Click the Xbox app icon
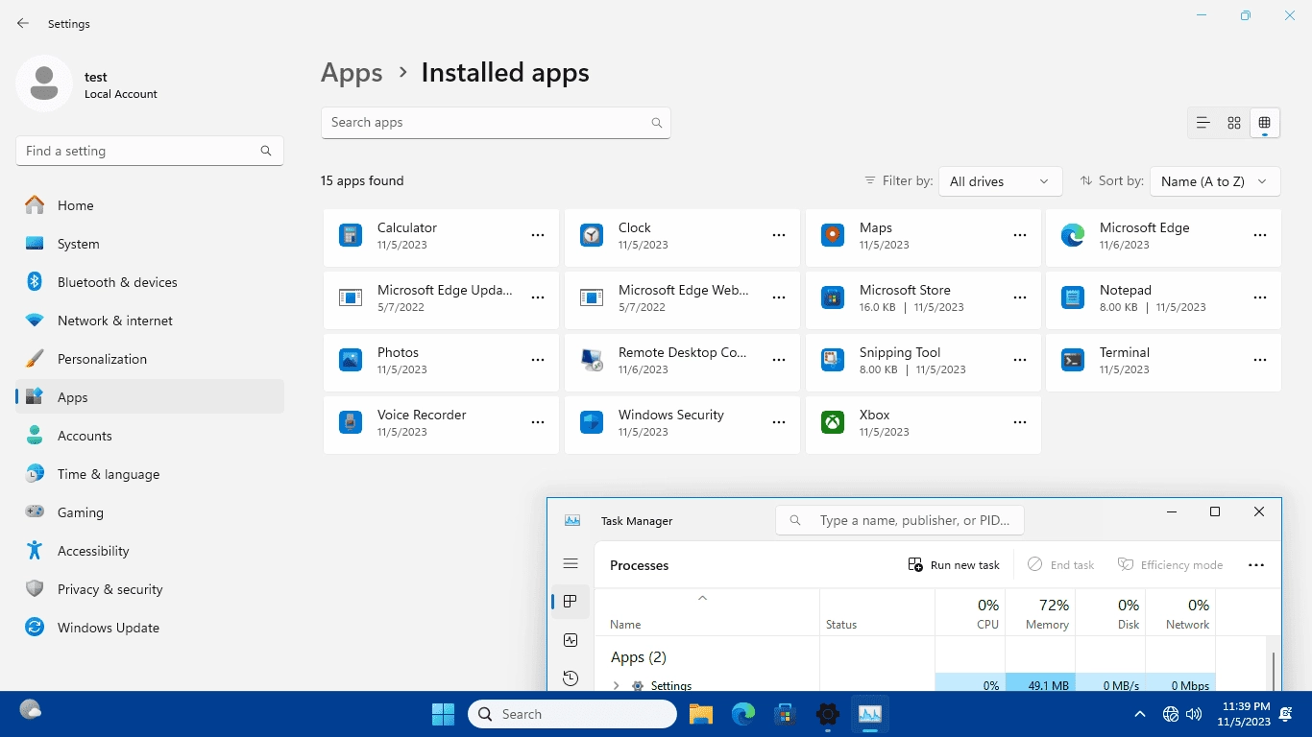Viewport: 1312px width, 737px height. [833, 422]
